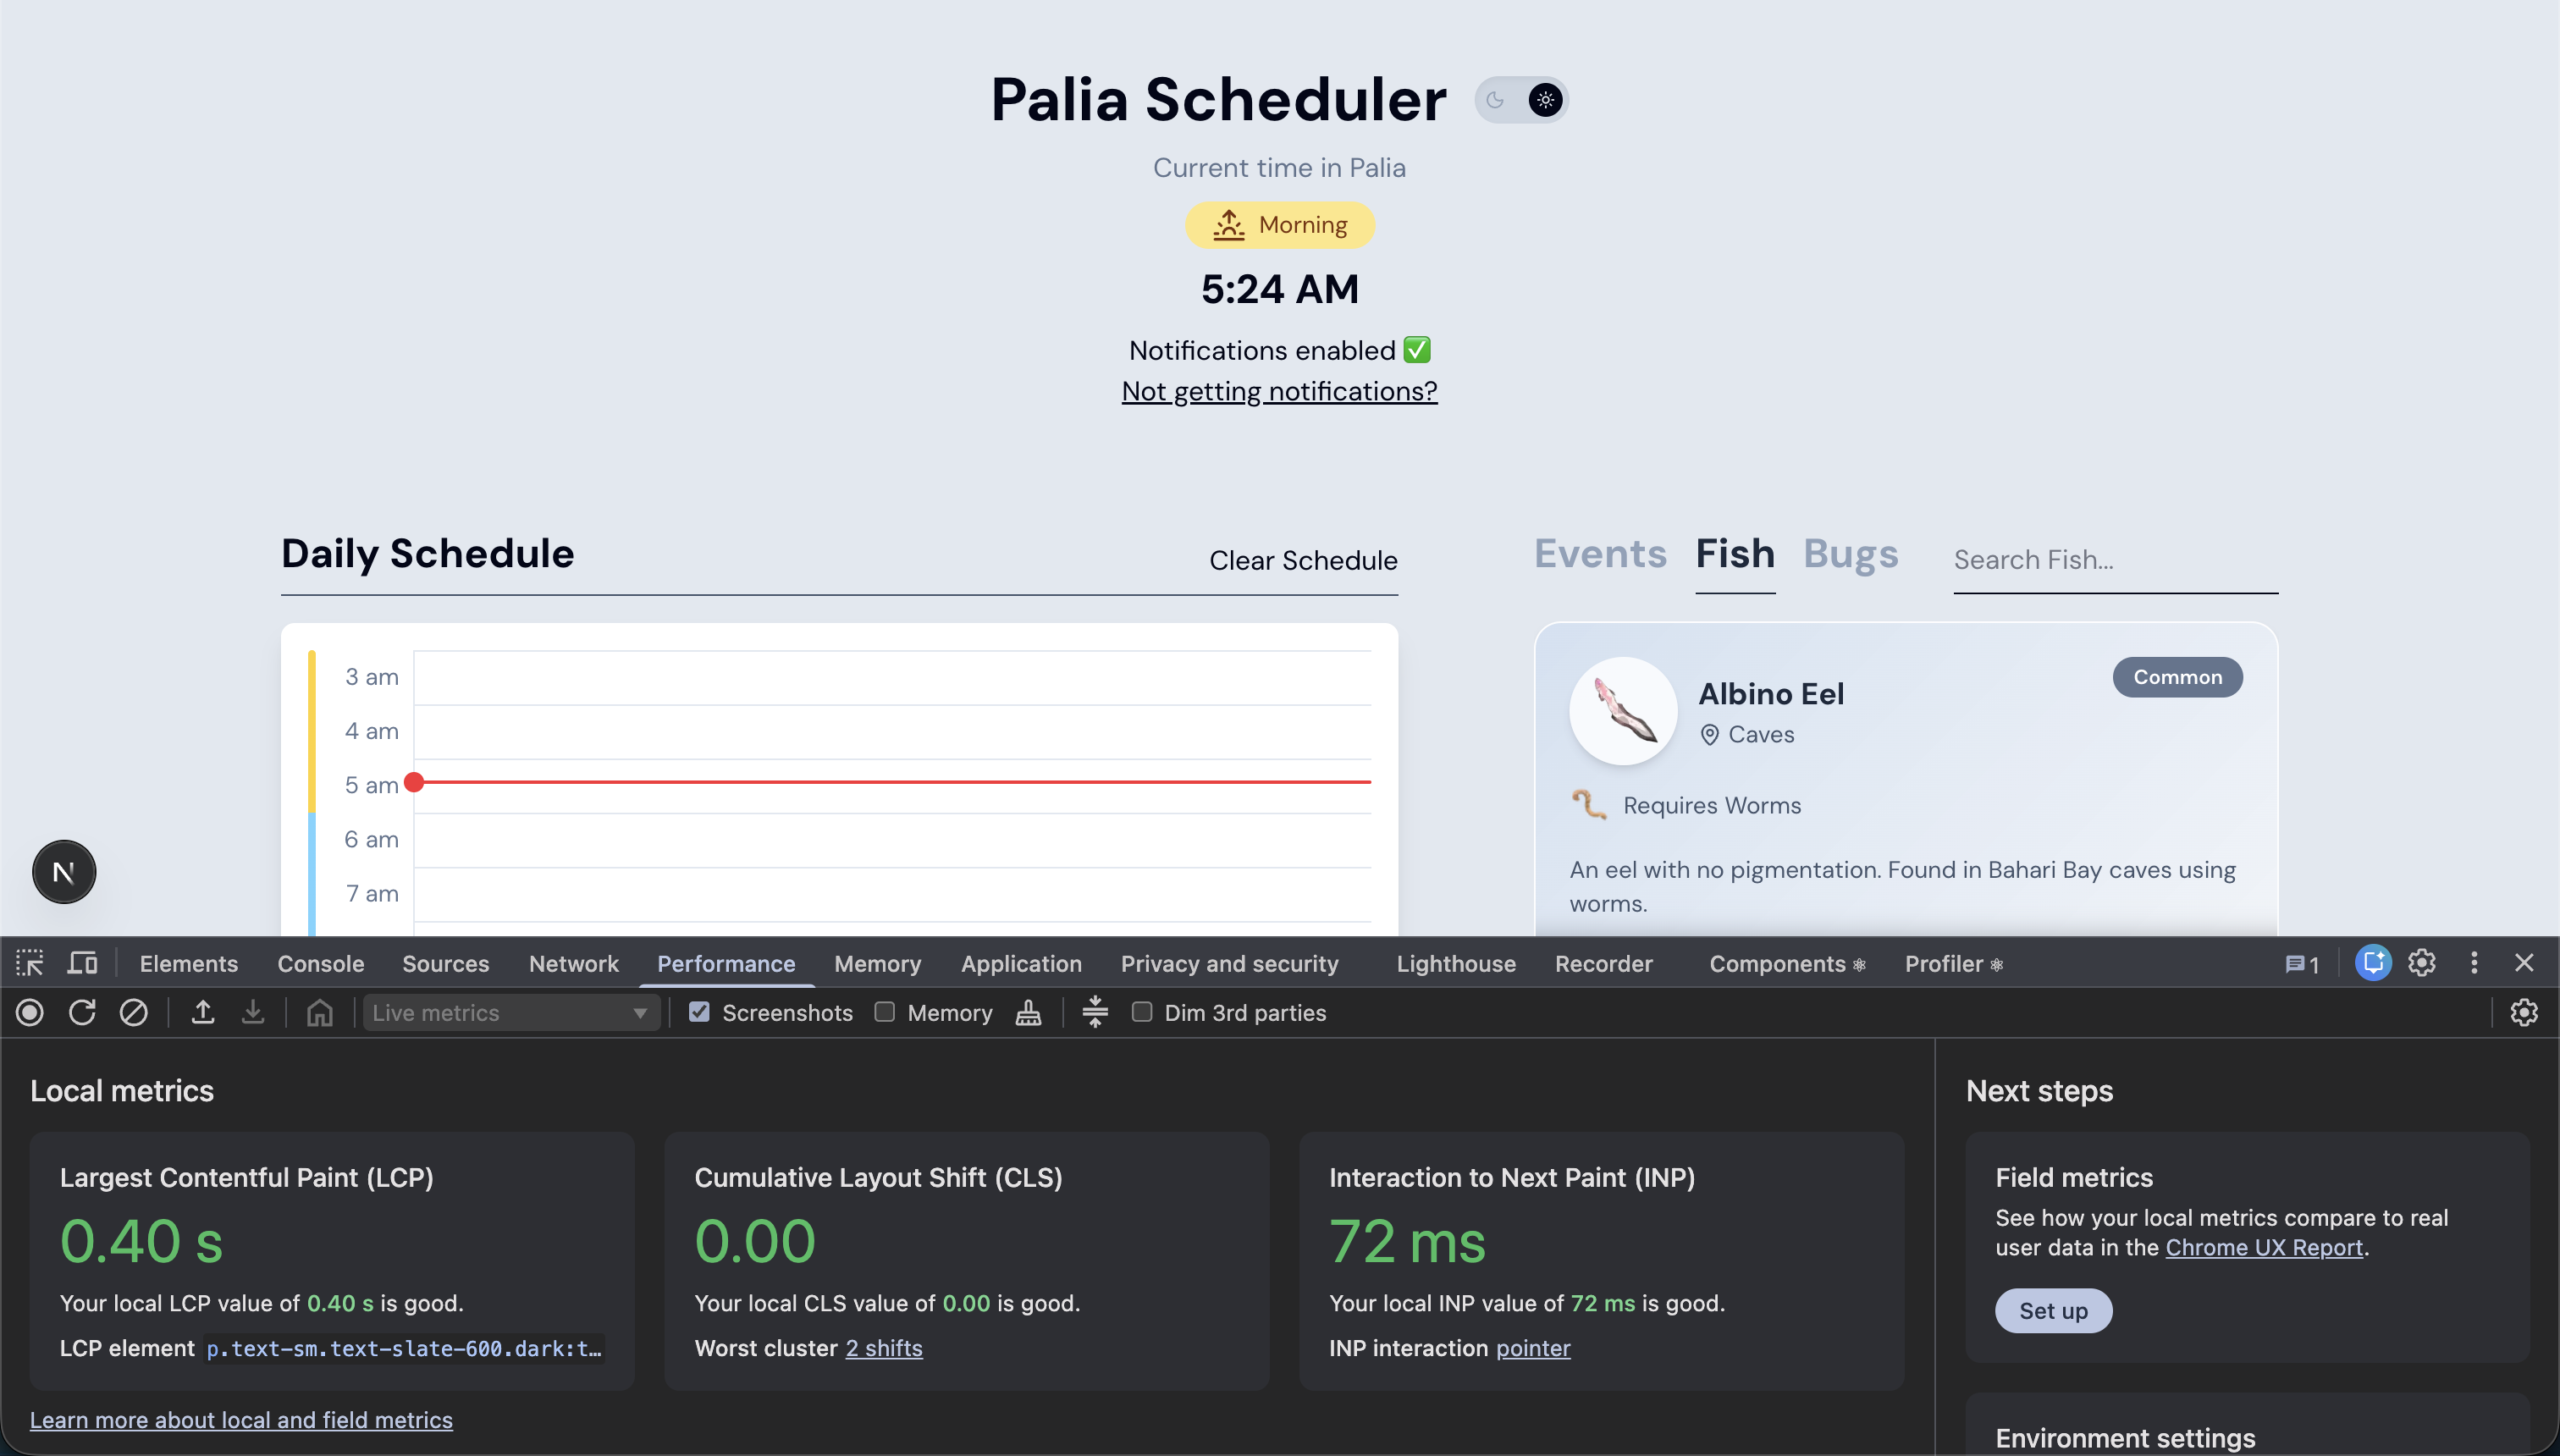Viewport: 2560px width, 1456px height.
Task: Enable Dim 3rd parties checkbox
Action: coord(1141,1012)
